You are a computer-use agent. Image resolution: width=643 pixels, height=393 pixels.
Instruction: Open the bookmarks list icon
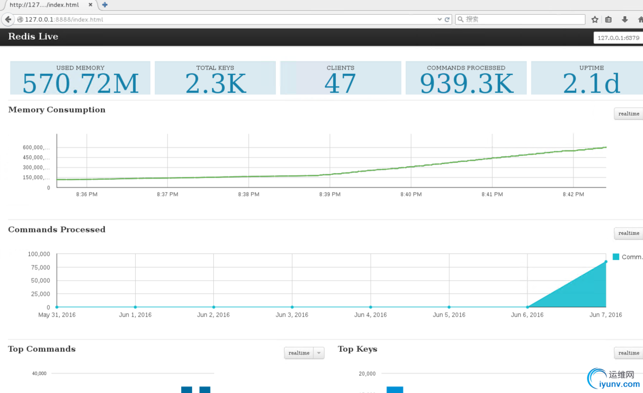click(x=609, y=20)
